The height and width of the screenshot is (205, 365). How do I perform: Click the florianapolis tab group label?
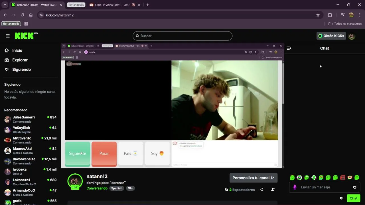[x=76, y=5]
